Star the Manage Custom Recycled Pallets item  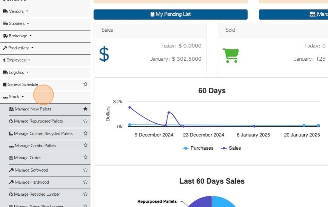tap(85, 133)
